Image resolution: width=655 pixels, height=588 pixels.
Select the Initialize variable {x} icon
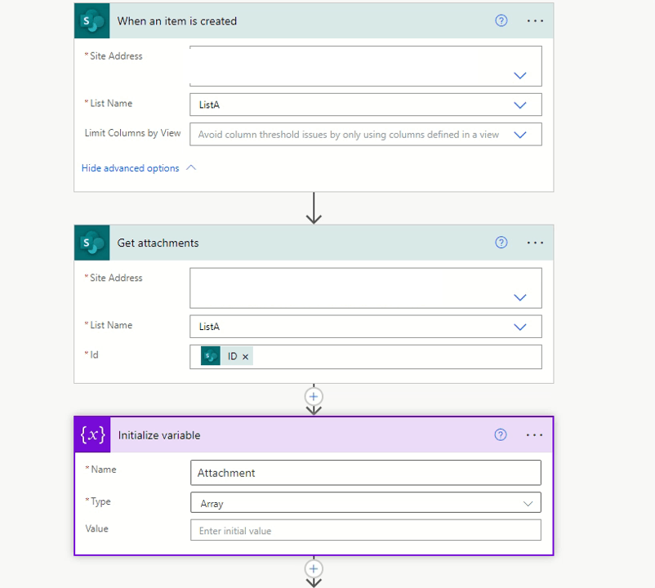pyautogui.click(x=91, y=434)
